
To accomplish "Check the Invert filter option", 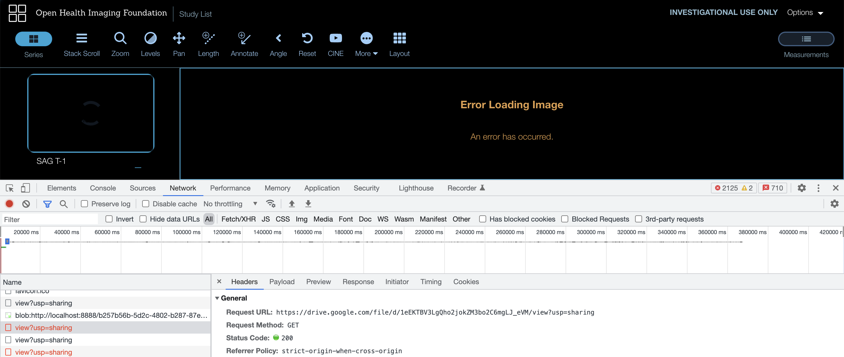I will click(109, 219).
